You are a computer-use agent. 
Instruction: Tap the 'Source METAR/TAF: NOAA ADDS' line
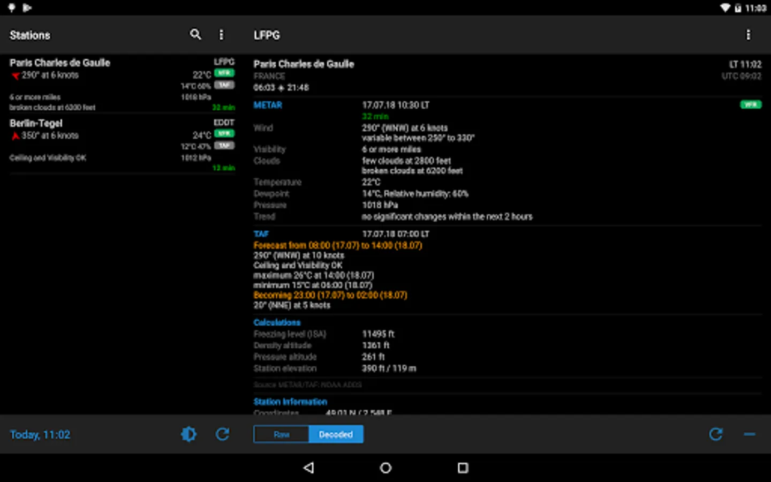[x=307, y=385]
